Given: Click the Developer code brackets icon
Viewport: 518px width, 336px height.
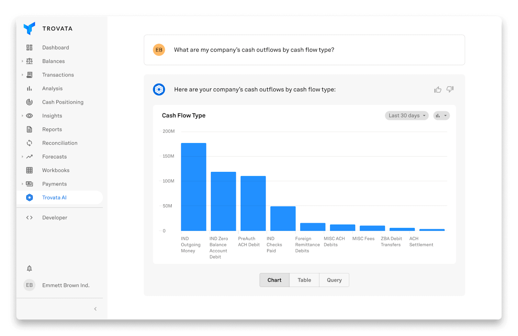Looking at the screenshot, I should [29, 218].
